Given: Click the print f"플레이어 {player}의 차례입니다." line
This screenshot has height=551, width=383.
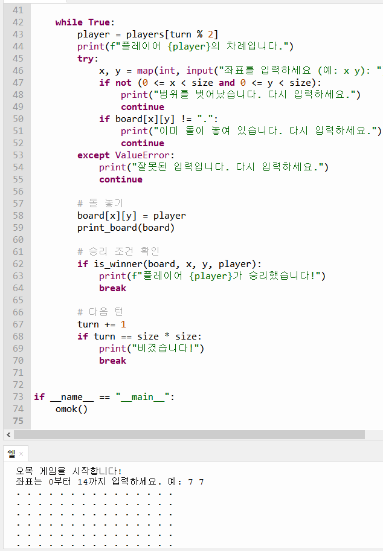Looking at the screenshot, I should coord(185,47).
